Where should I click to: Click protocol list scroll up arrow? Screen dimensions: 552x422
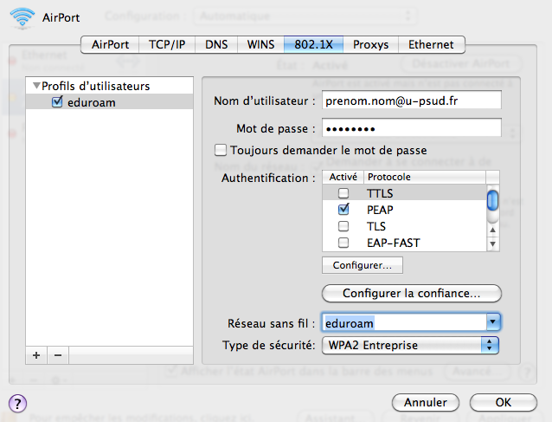tap(492, 230)
